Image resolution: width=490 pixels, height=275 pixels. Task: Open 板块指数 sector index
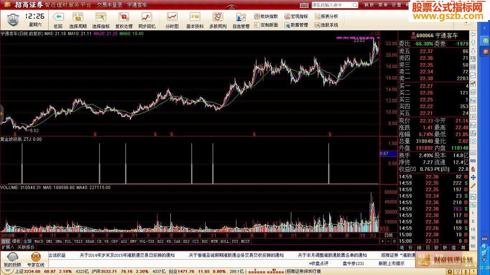pyautogui.click(x=266, y=16)
